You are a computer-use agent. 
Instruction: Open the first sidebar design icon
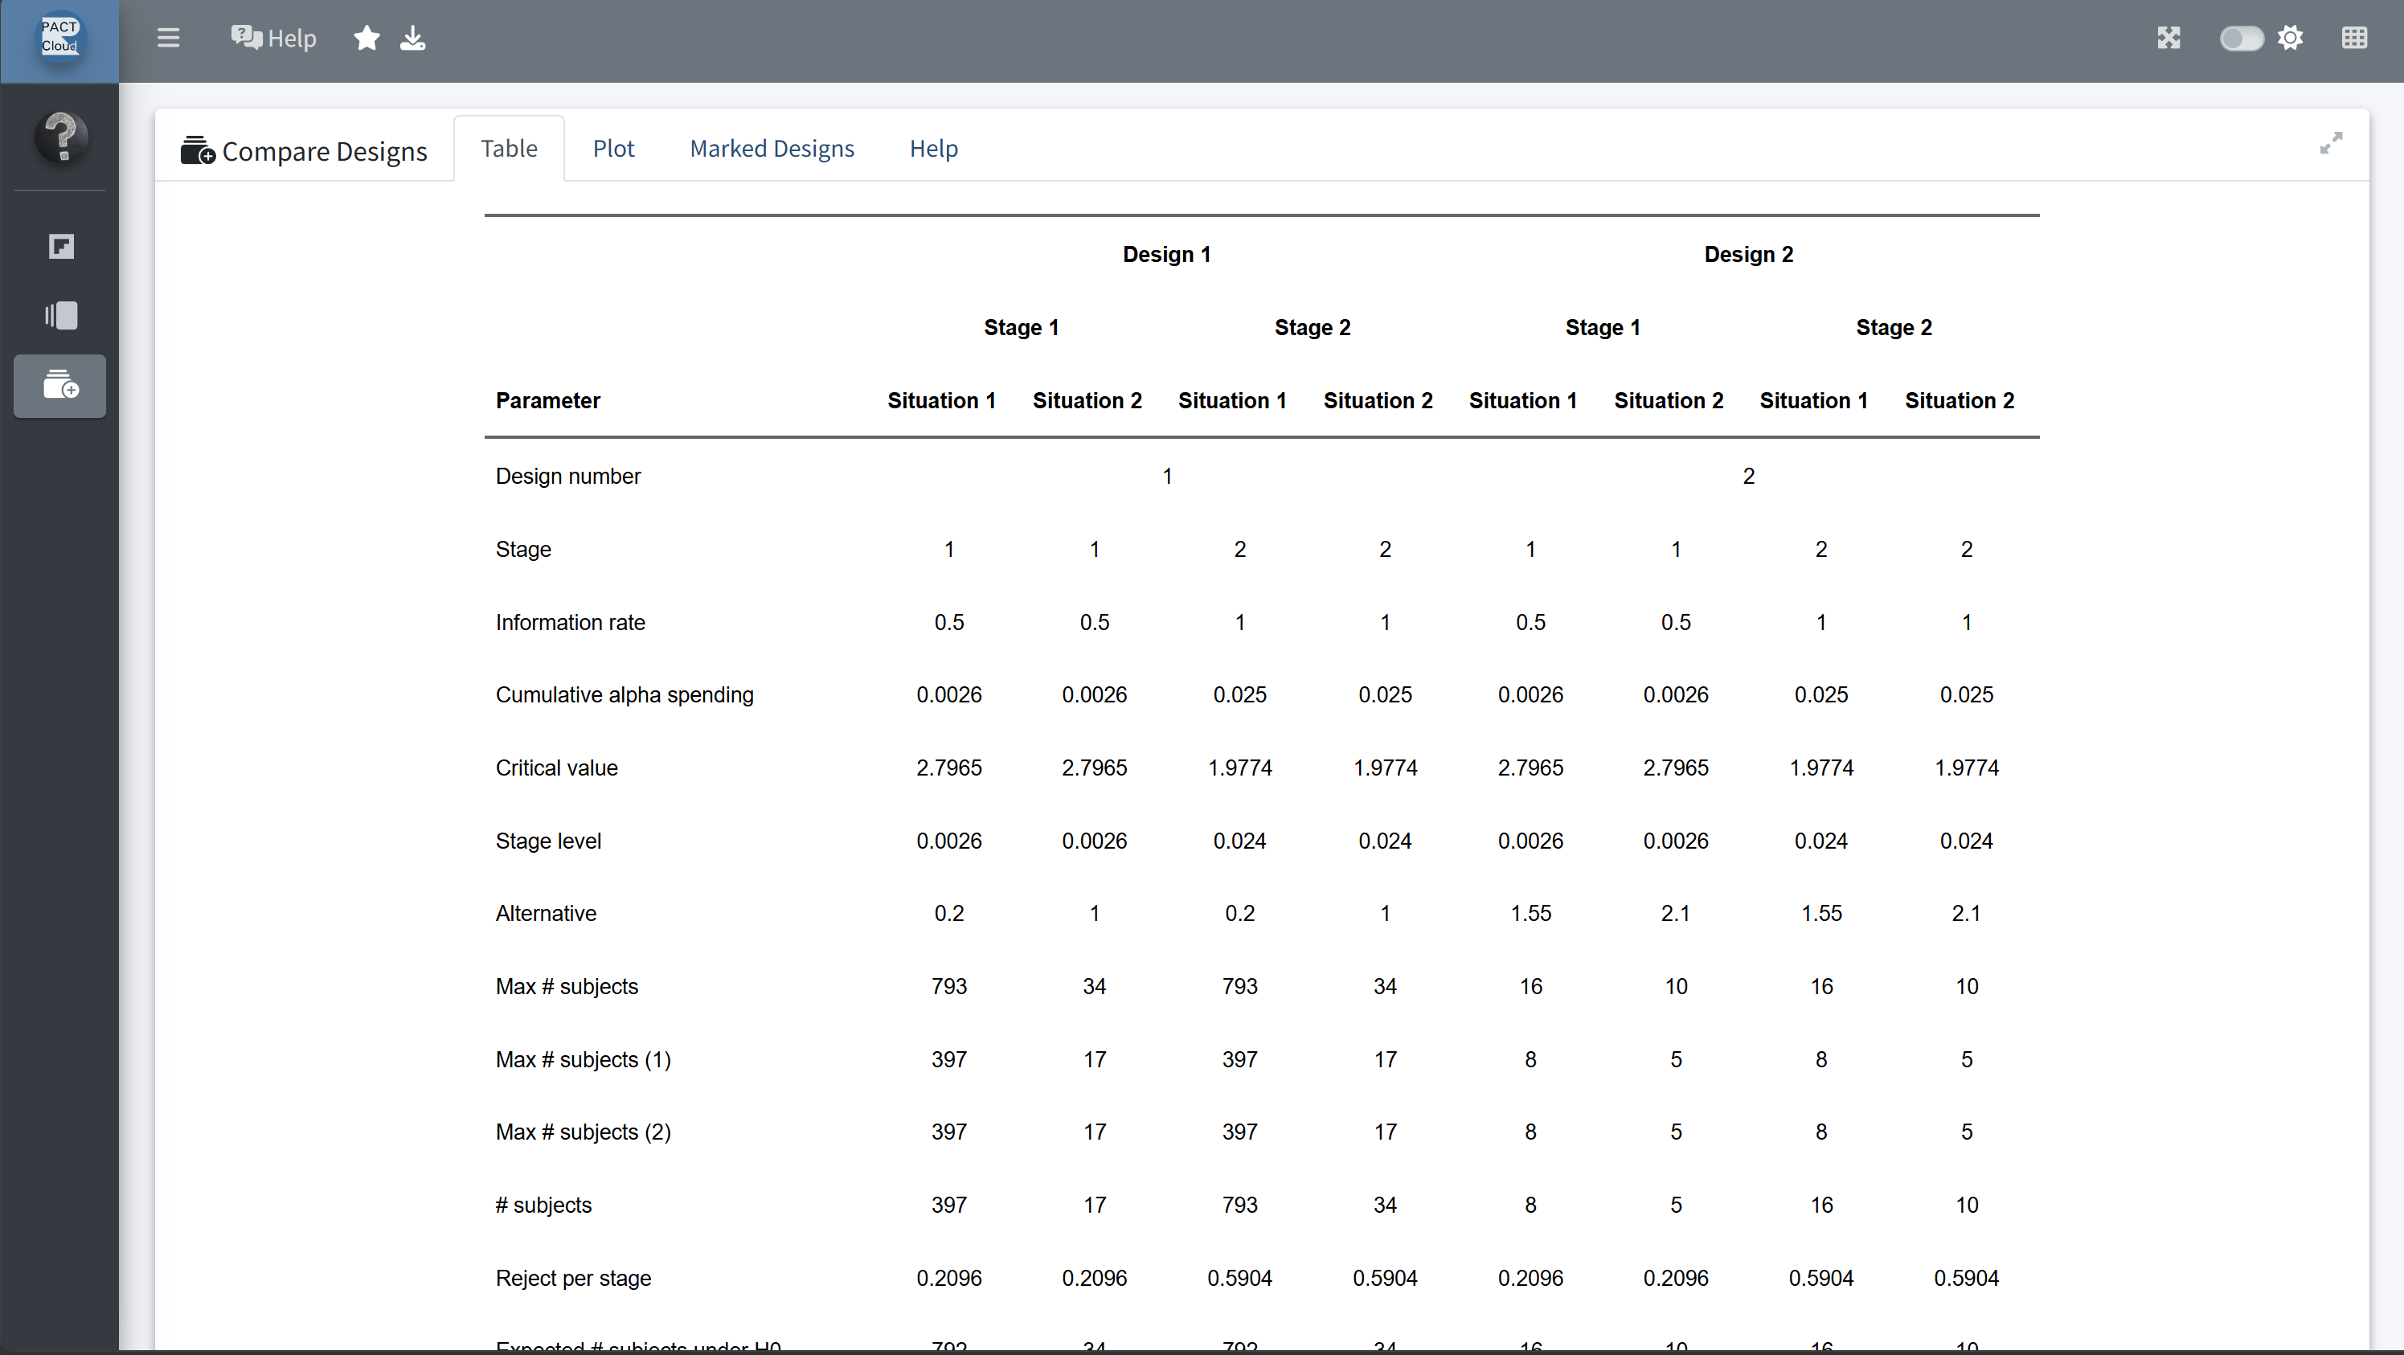(x=62, y=247)
